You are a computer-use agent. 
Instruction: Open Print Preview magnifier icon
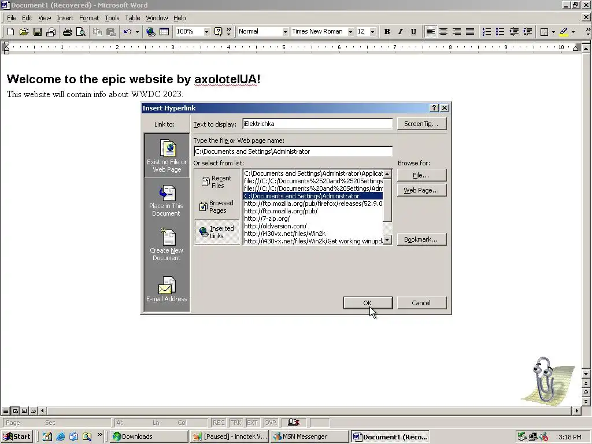(x=81, y=32)
